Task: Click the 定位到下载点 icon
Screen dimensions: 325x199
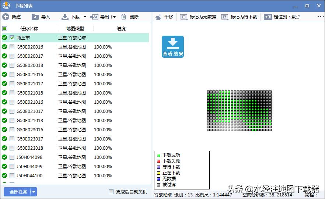Action: click(268, 17)
